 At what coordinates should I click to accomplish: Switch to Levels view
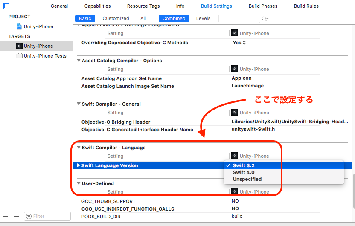tap(203, 19)
